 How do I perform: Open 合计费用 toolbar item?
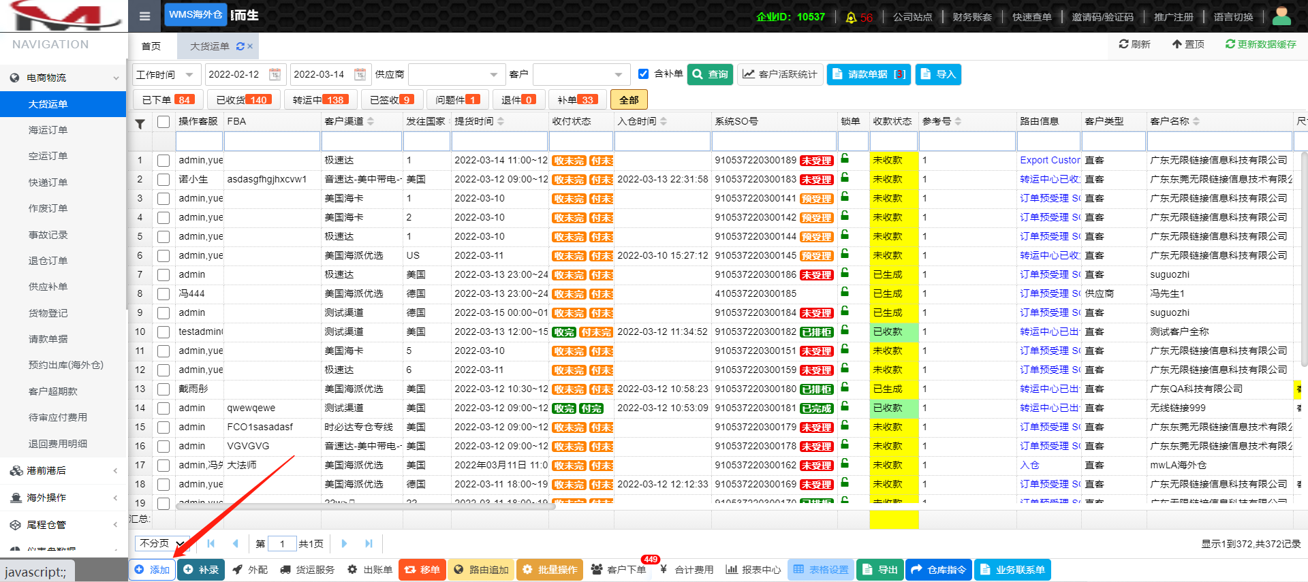click(x=687, y=570)
